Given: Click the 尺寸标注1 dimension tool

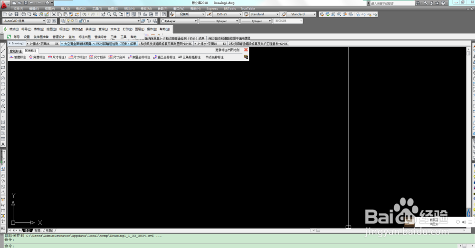Looking at the screenshot, I should tap(57, 57).
